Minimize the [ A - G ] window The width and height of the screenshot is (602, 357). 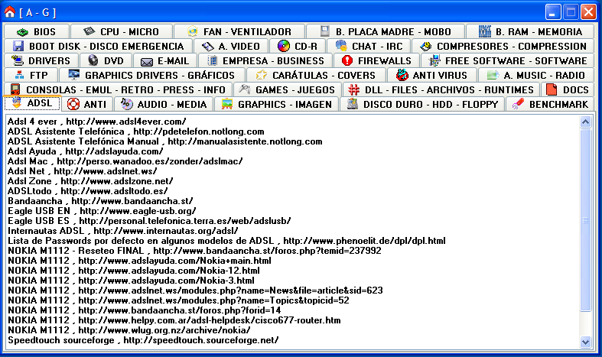pos(553,12)
